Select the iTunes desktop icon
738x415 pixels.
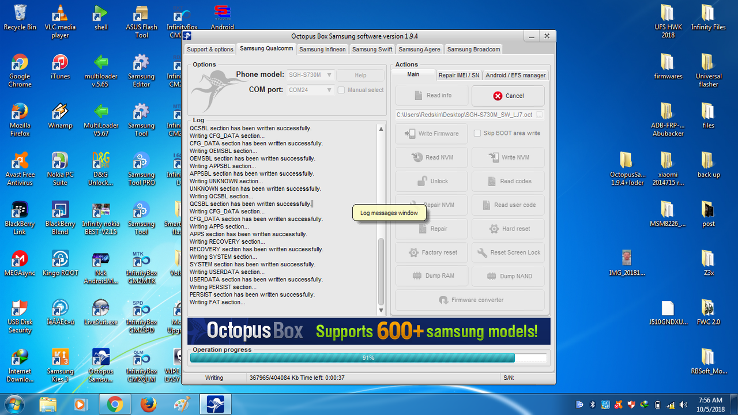tap(60, 67)
